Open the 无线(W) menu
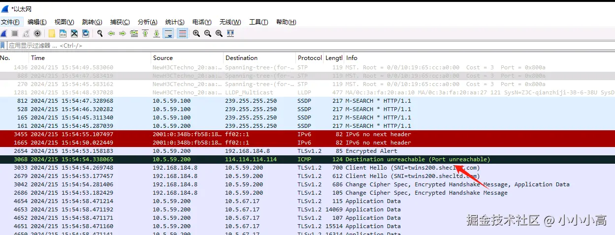615x235 pixels. (x=230, y=22)
